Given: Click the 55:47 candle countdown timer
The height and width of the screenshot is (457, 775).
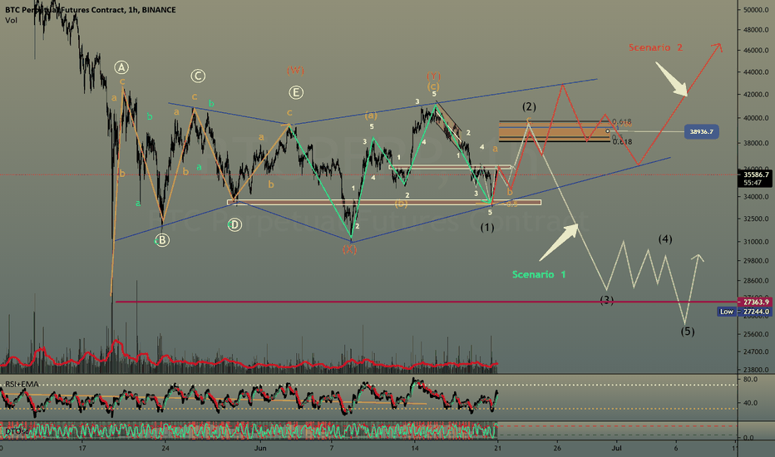Looking at the screenshot, I should 752,183.
